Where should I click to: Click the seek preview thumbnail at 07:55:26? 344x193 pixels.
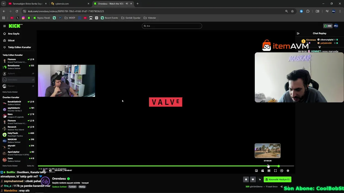(x=267, y=151)
